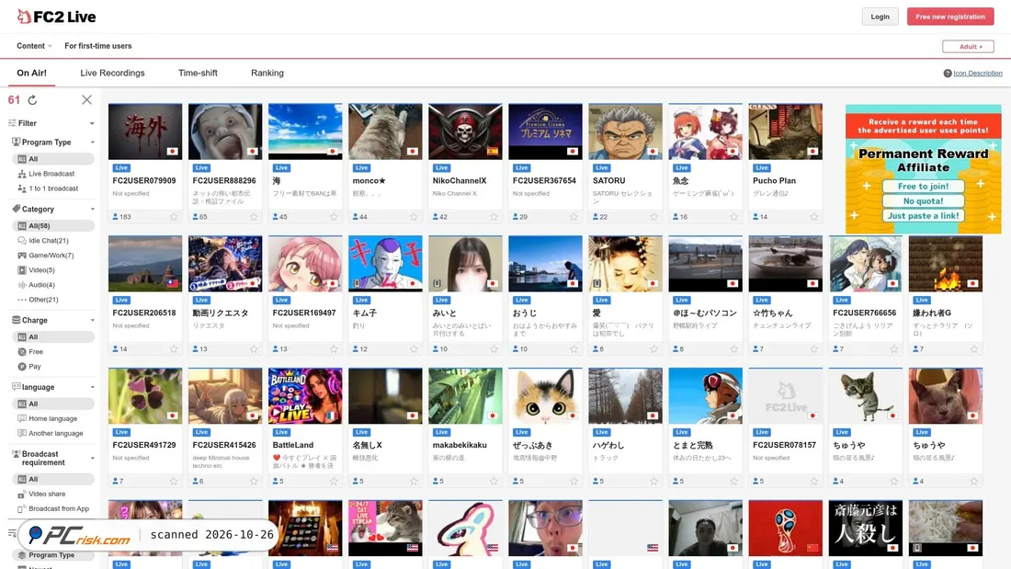Star the FC2USER206518 broadcast

pos(174,349)
